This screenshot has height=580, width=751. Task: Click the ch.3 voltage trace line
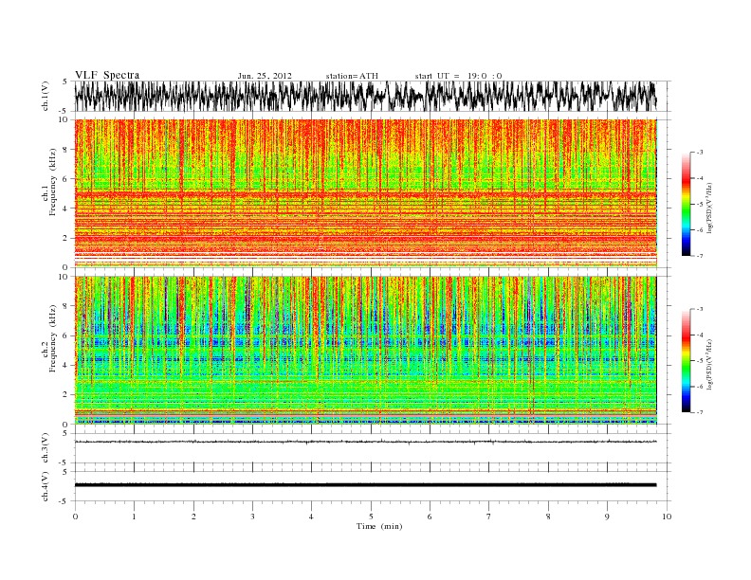pos(365,442)
